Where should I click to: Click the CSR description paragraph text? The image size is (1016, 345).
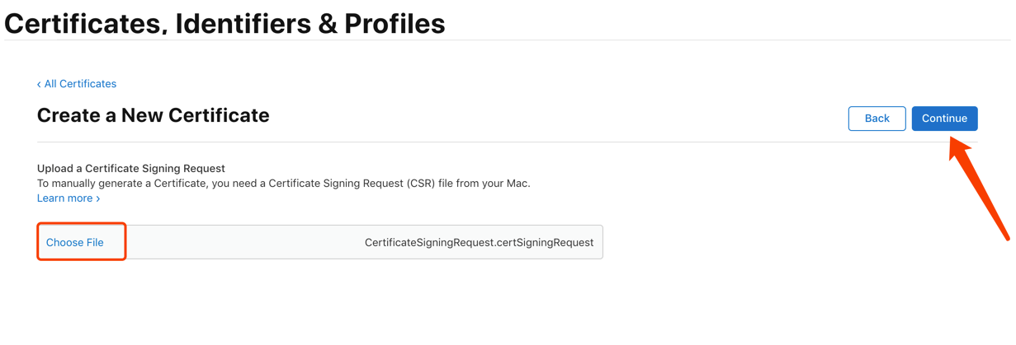[x=284, y=183]
